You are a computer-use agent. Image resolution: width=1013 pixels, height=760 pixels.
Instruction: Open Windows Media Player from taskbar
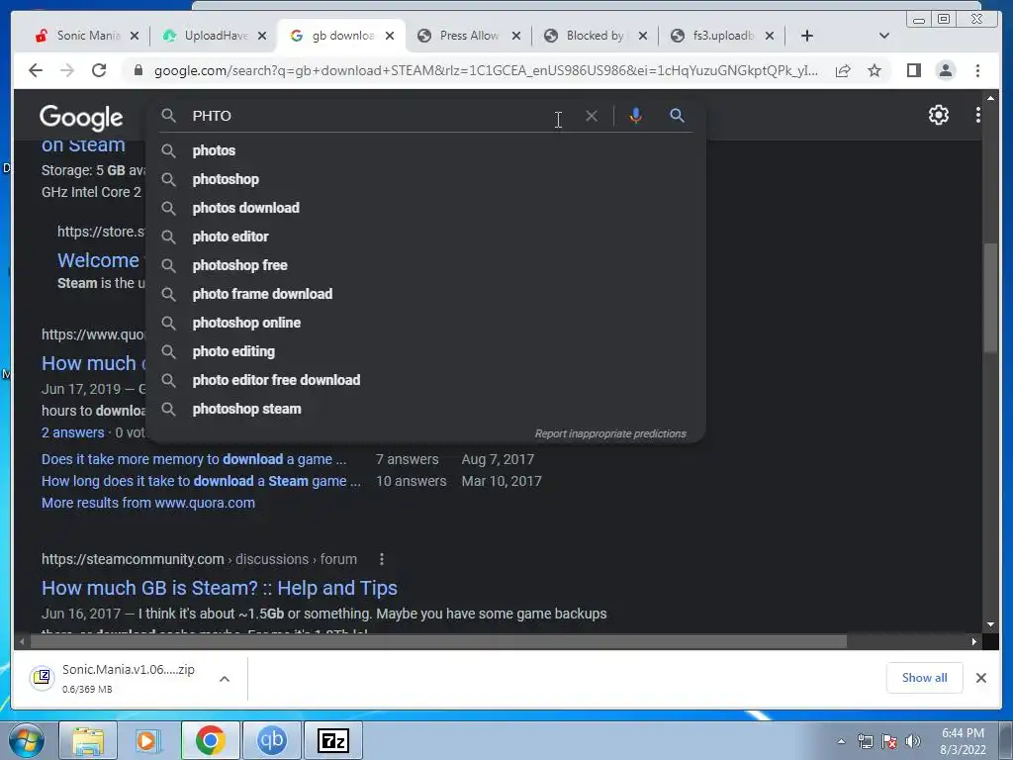click(x=148, y=740)
